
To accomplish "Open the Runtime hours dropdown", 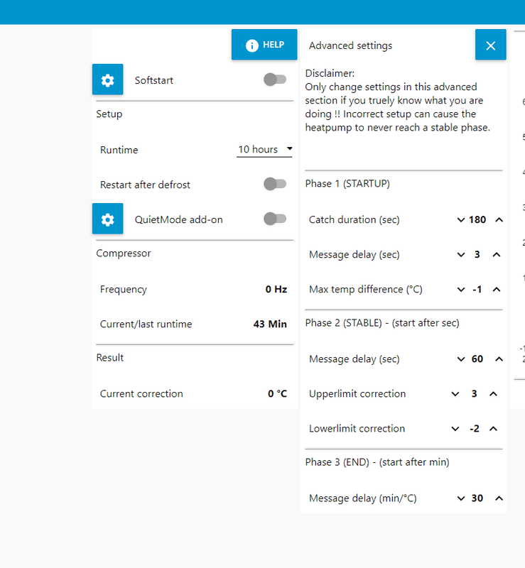I will [x=265, y=149].
